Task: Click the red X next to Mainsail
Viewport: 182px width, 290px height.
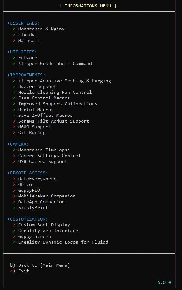Action: (x=14, y=40)
